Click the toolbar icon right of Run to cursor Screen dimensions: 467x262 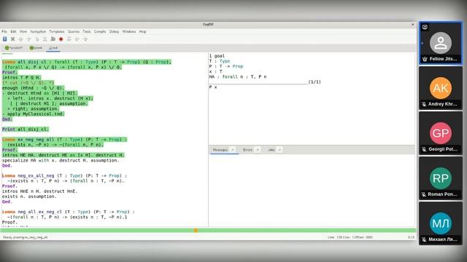click(x=45, y=39)
